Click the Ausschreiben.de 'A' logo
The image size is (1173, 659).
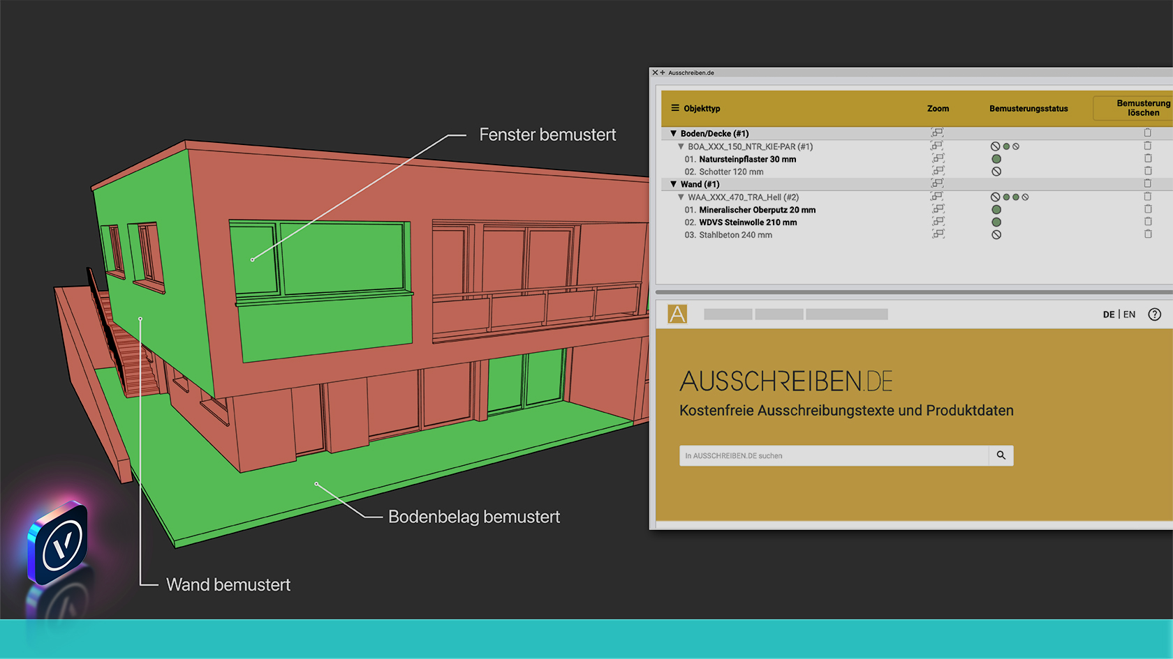point(677,315)
